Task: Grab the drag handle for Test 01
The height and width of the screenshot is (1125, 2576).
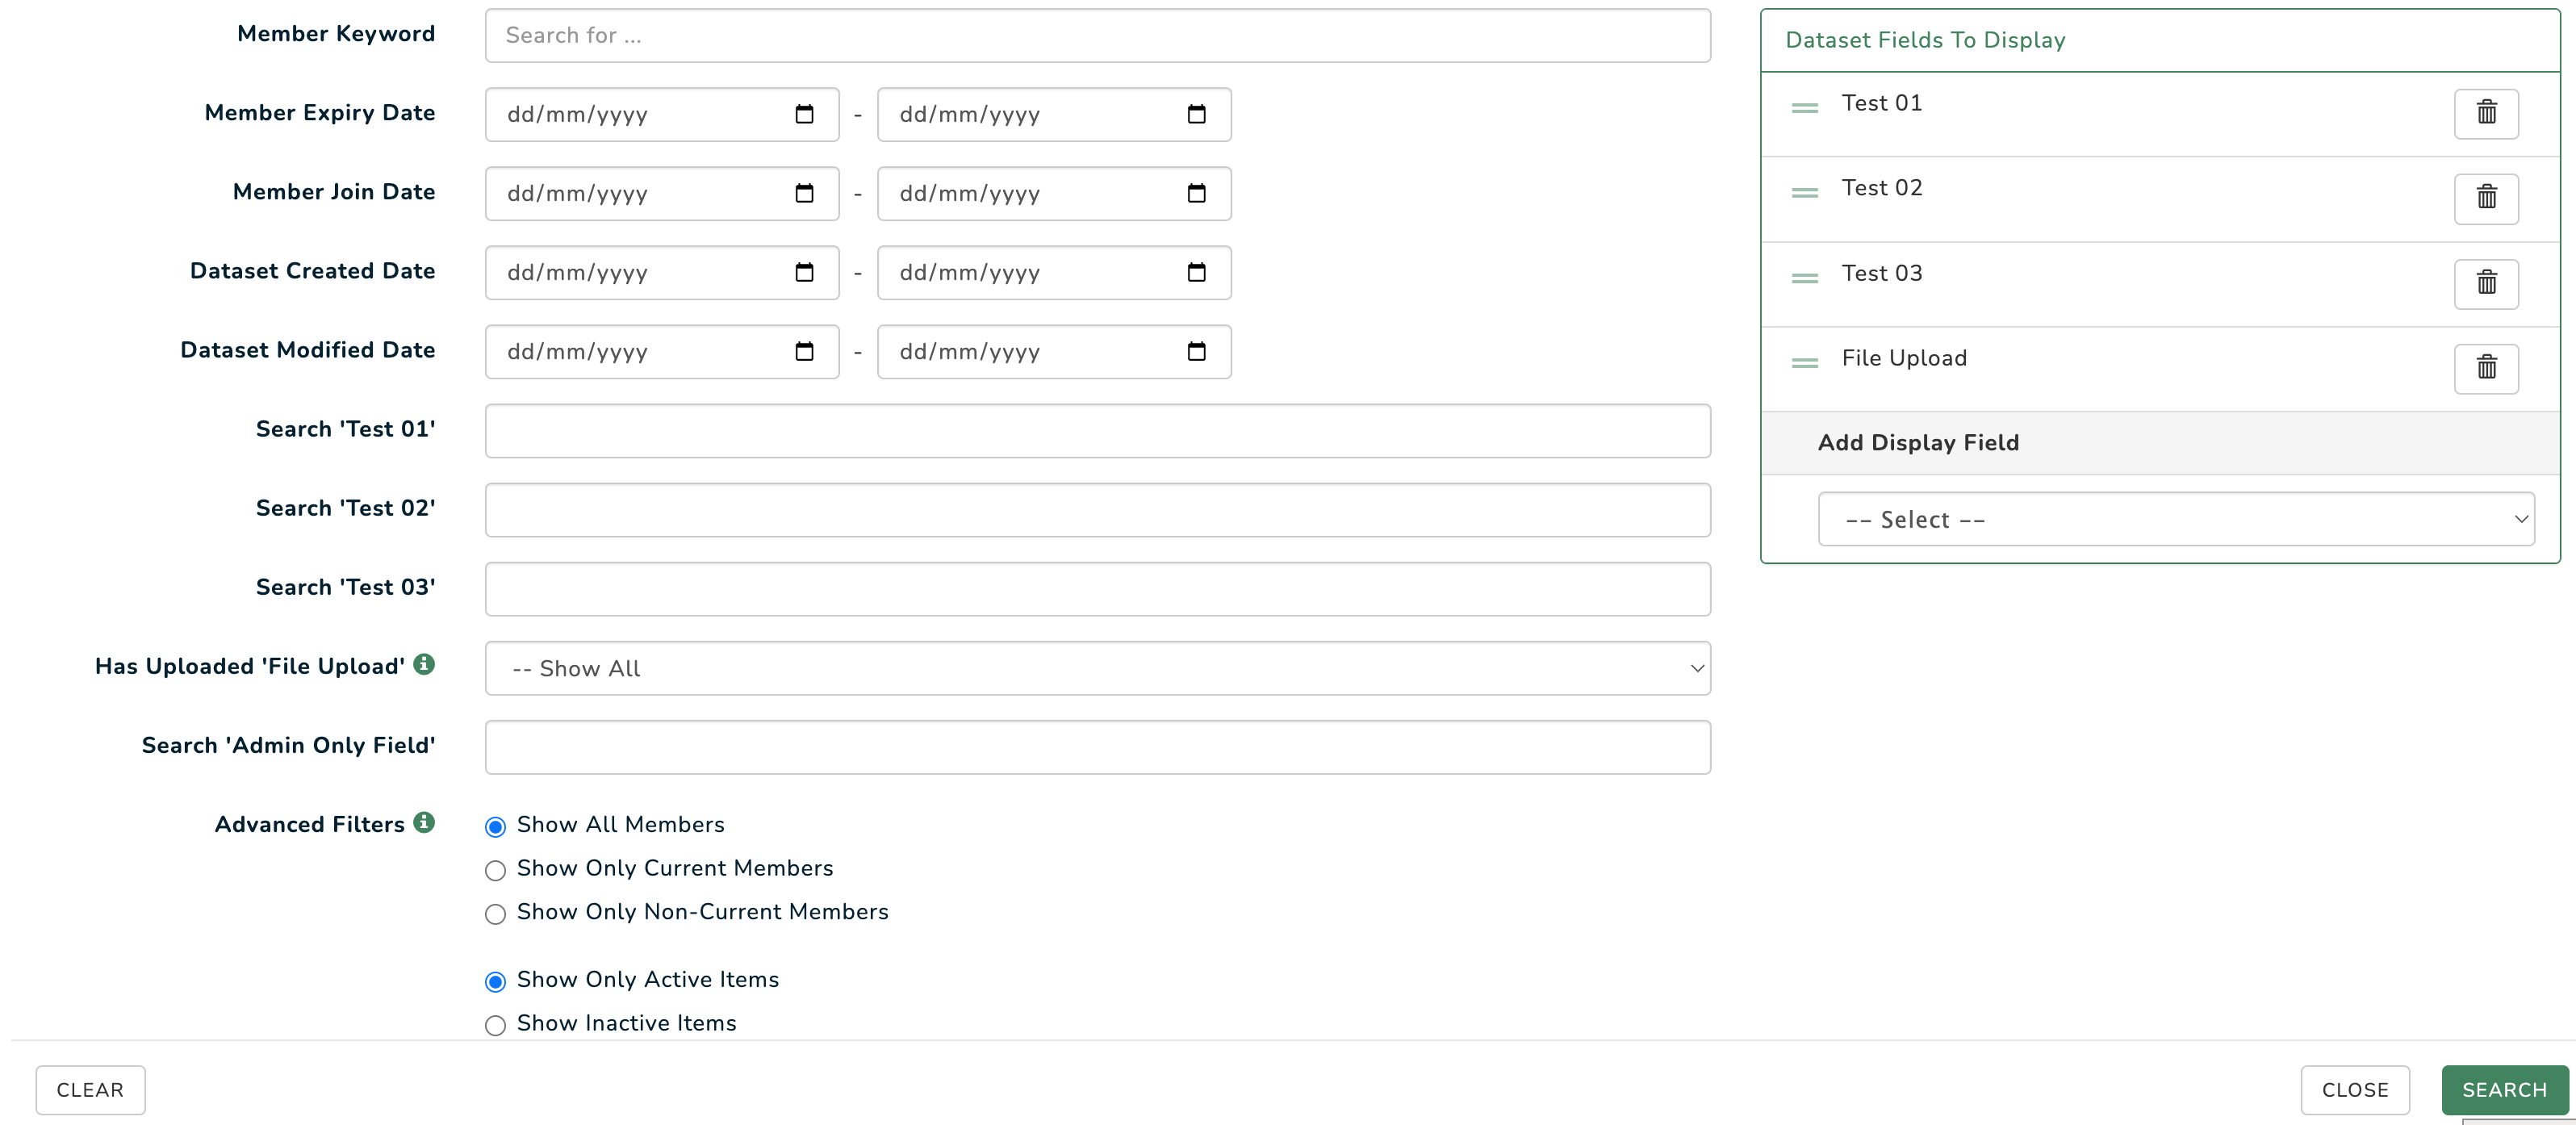Action: [1804, 108]
